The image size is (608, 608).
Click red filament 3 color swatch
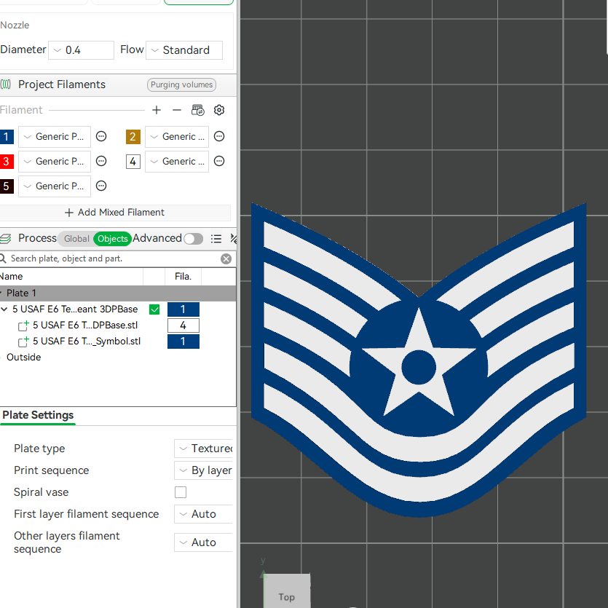pyautogui.click(x=7, y=162)
